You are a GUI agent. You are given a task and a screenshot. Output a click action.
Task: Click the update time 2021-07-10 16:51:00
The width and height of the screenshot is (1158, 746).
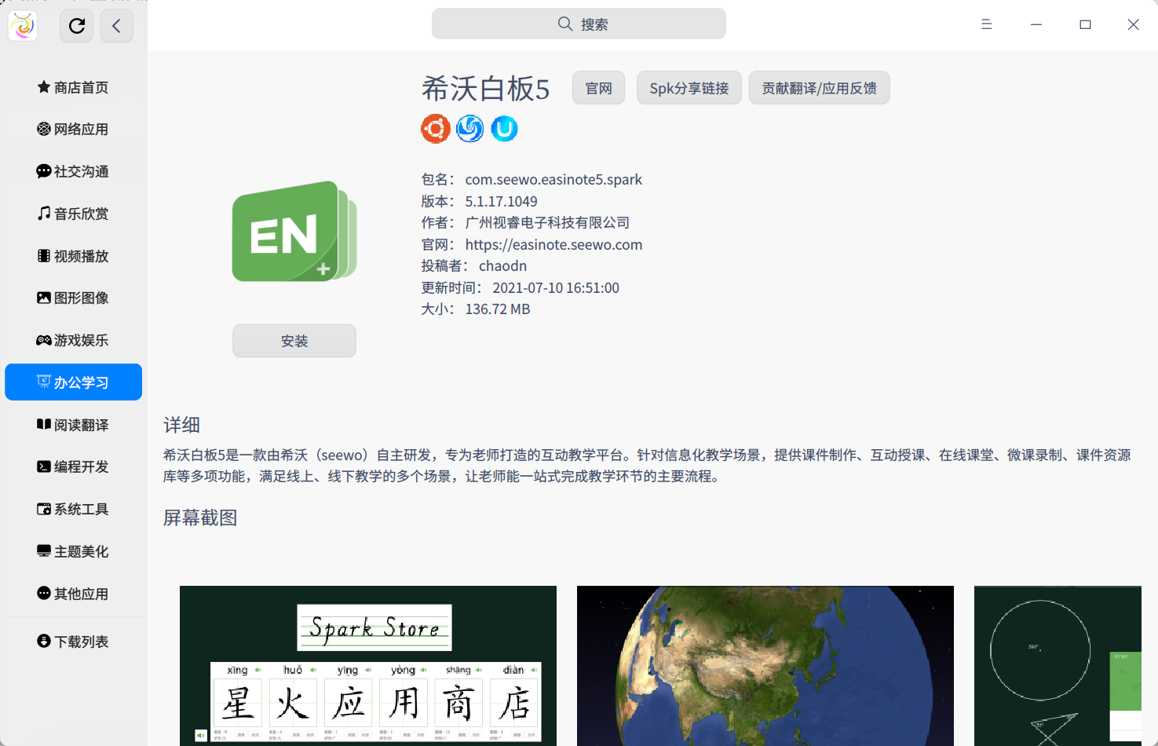pos(556,287)
